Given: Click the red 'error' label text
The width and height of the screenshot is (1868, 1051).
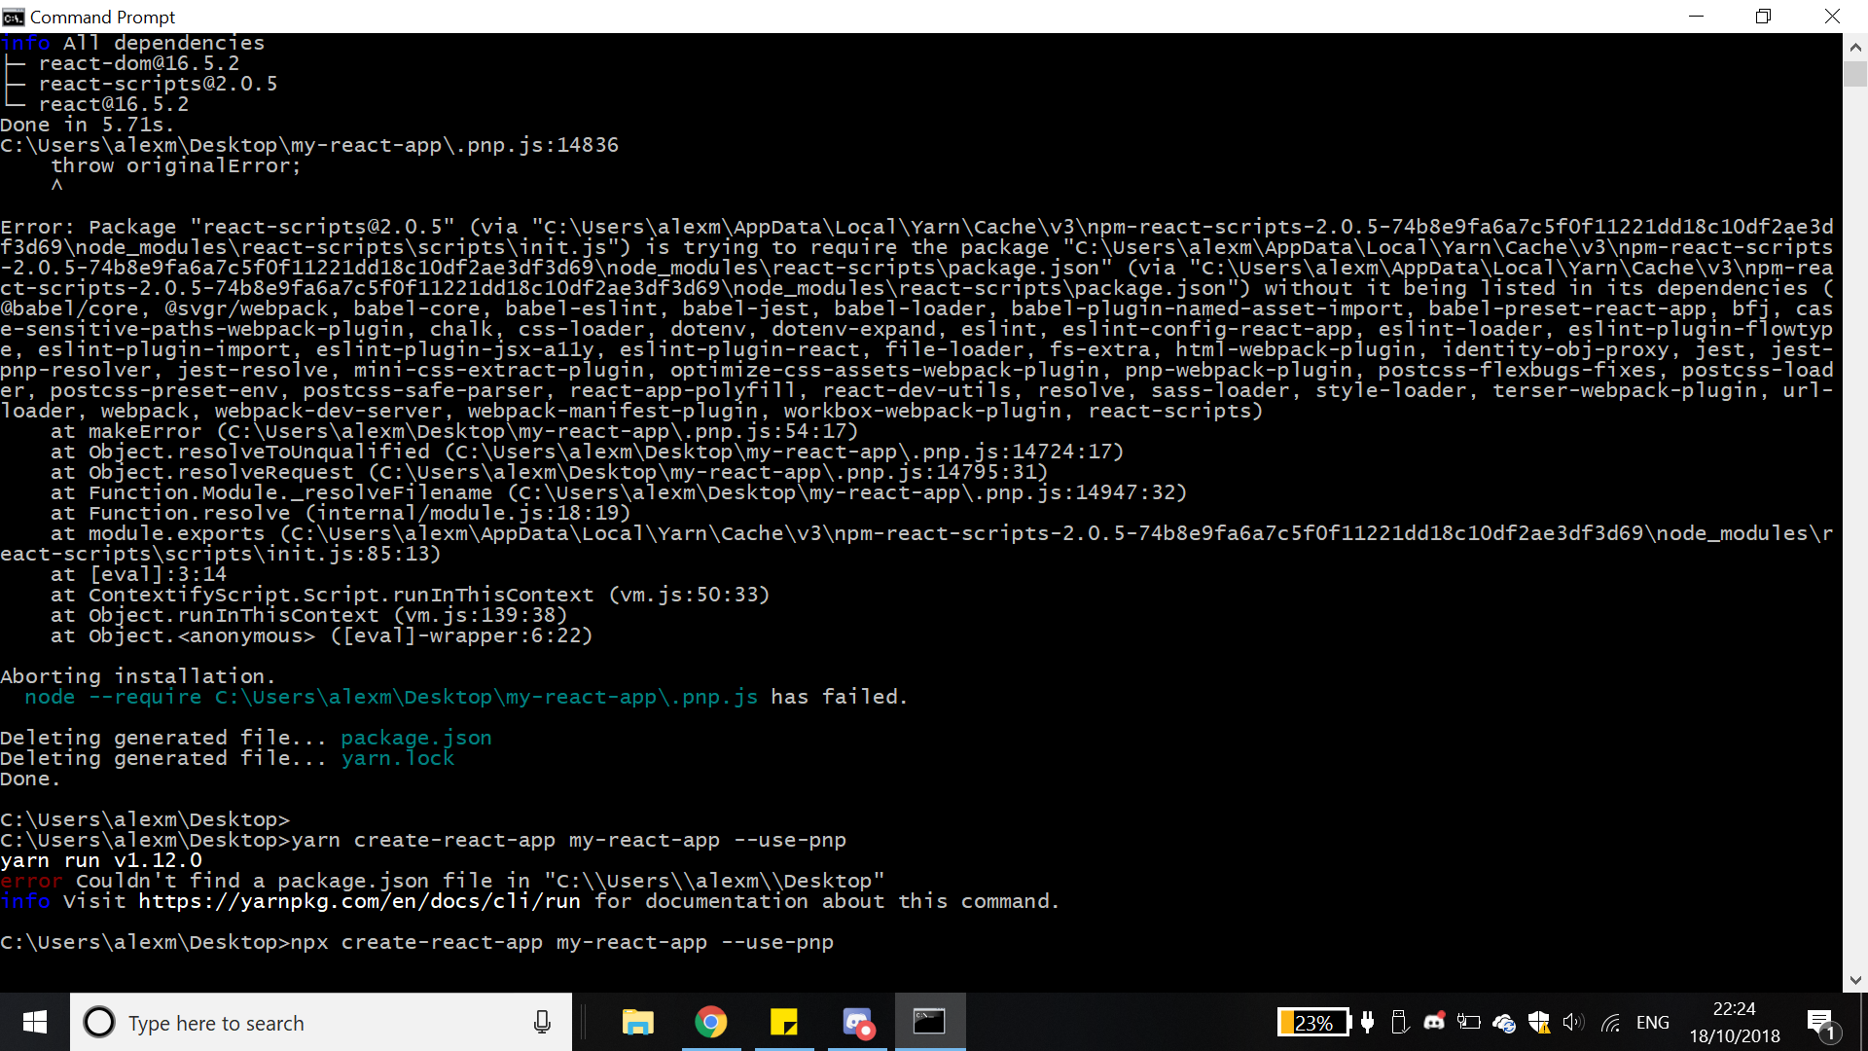Looking at the screenshot, I should (31, 881).
